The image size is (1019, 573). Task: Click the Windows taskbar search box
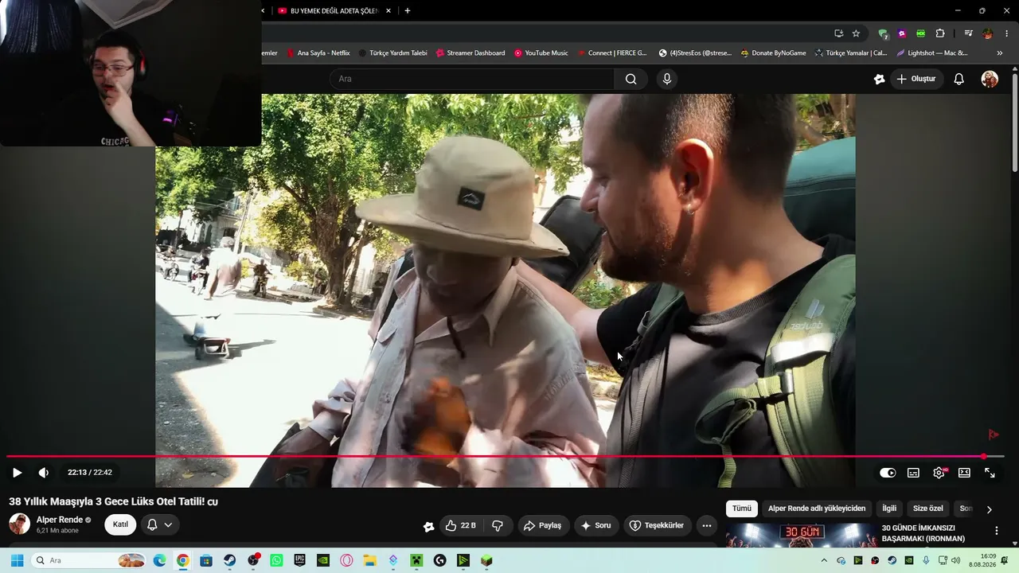[x=89, y=560]
